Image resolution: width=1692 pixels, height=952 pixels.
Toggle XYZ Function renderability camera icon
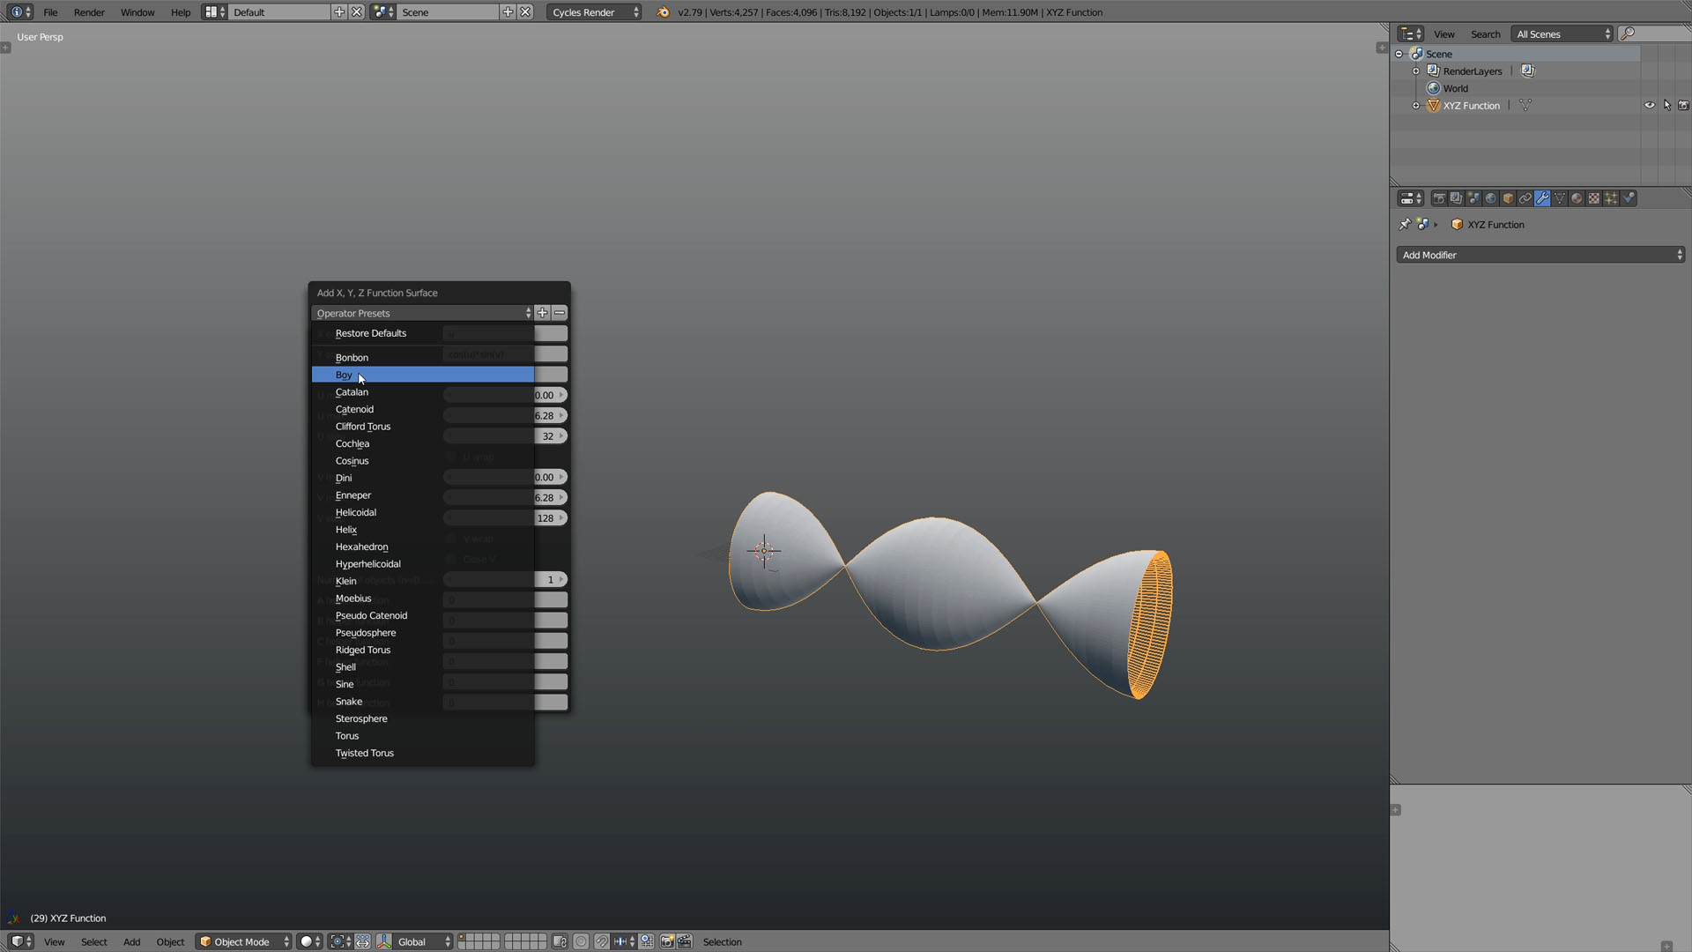click(1683, 105)
